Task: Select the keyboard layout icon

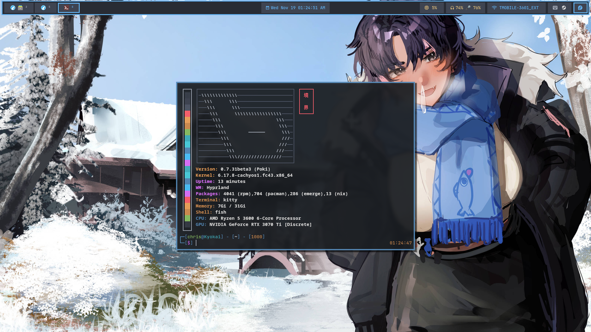Action: (x=555, y=7)
